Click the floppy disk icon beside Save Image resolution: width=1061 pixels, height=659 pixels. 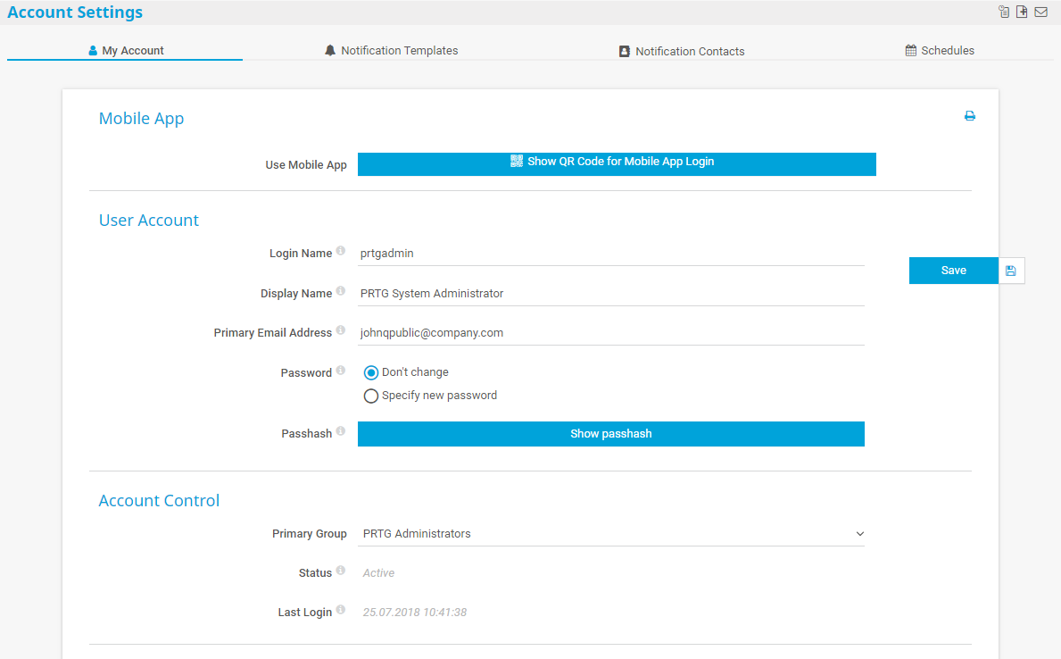point(1011,271)
